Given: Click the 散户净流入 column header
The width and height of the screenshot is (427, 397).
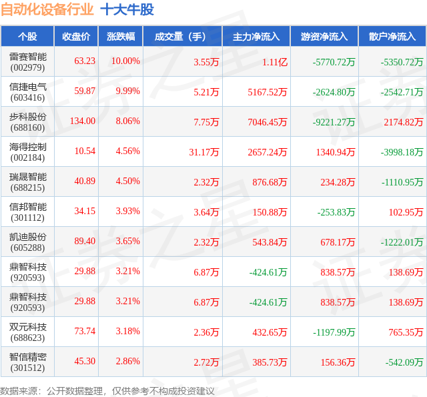Looking at the screenshot, I should coord(392,37).
